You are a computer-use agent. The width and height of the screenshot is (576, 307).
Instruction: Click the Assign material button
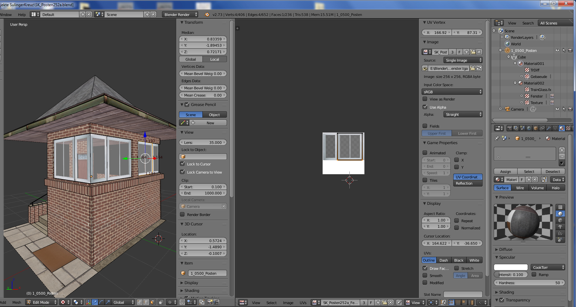[505, 172]
